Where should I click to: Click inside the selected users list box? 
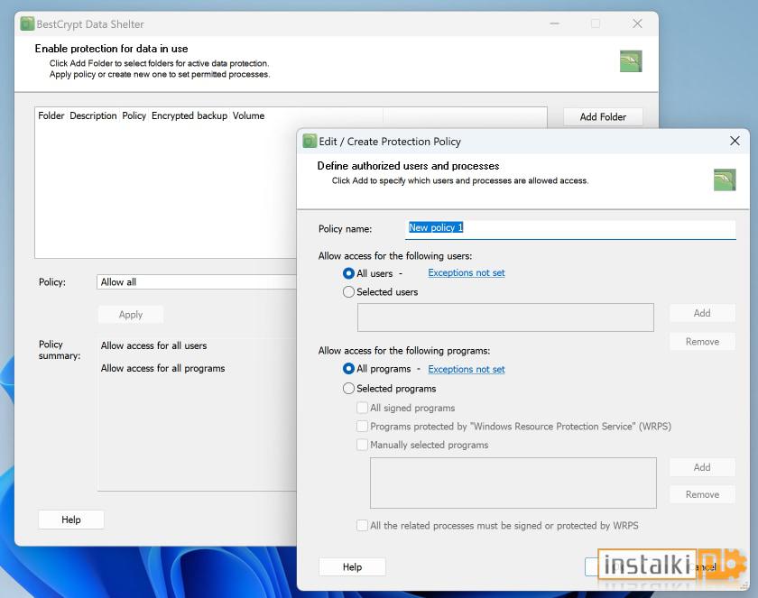tap(505, 317)
